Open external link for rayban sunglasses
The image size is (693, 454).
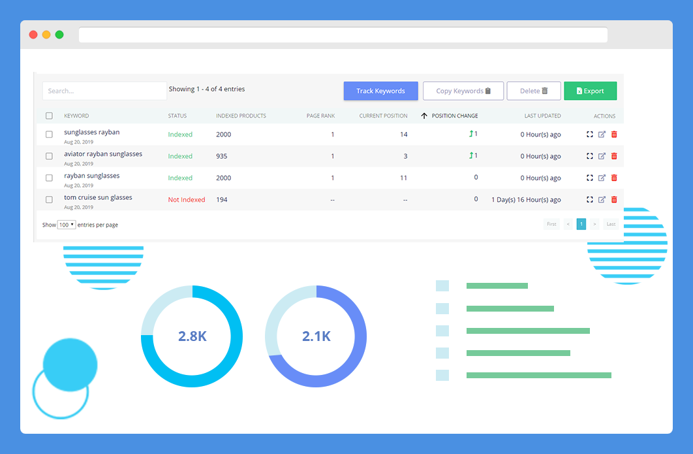coord(602,178)
